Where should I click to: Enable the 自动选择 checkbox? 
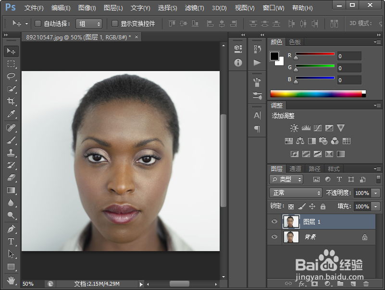coord(38,24)
